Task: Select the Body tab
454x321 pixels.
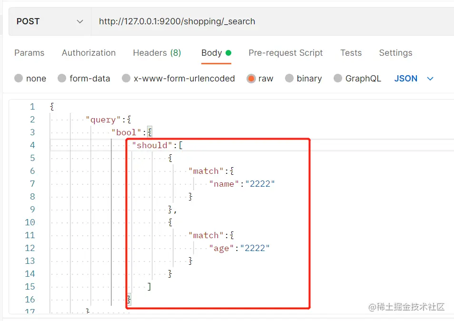Action: coord(216,53)
